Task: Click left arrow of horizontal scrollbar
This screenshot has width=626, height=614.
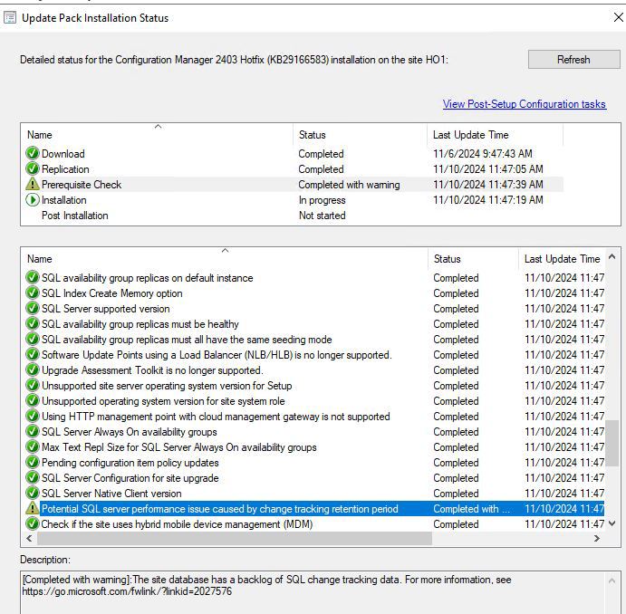Action: pyautogui.click(x=29, y=538)
